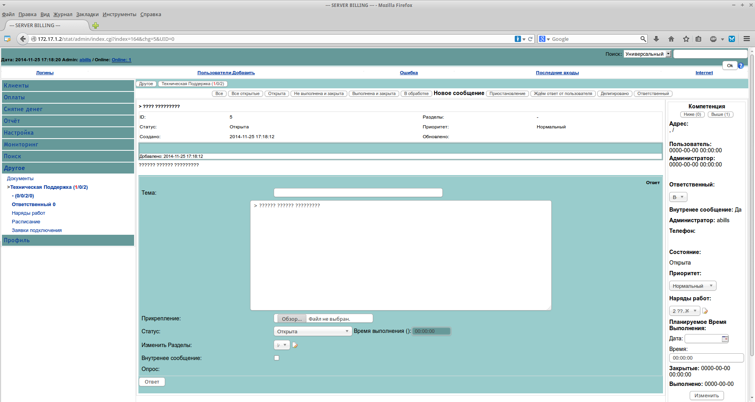755x402 pixels.
Task: Open the Правка menu
Action: (x=28, y=15)
